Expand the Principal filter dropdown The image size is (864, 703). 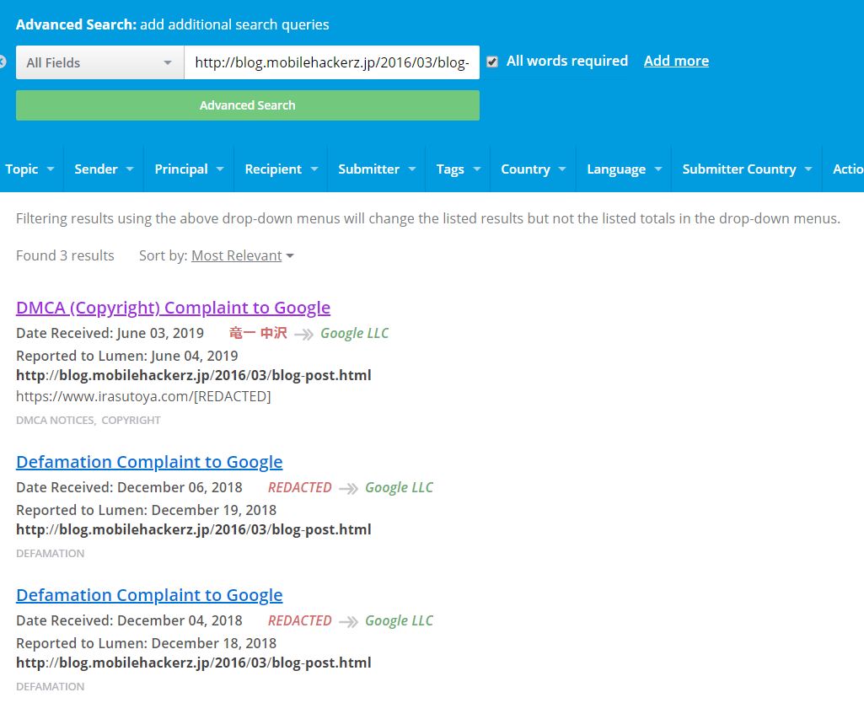point(189,169)
